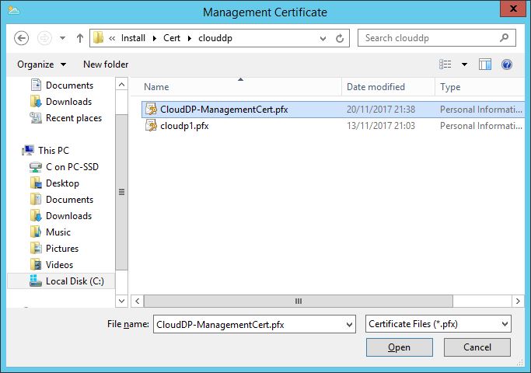
Task: Open Documents under This PC
Action: click(x=69, y=200)
